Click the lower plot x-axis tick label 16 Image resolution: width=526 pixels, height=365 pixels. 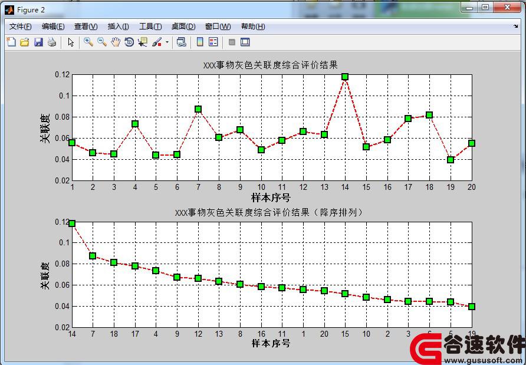(x=261, y=334)
